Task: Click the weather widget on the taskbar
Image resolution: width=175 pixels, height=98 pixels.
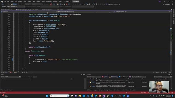Action: pyautogui.click(x=5, y=96)
